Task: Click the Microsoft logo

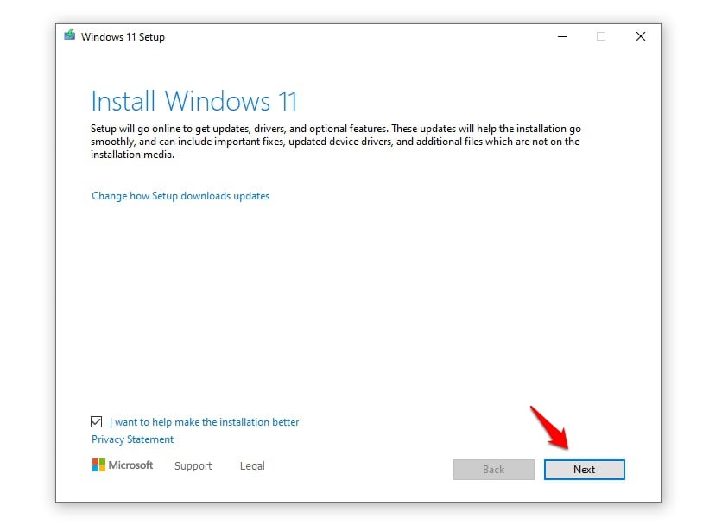Action: pyautogui.click(x=123, y=465)
